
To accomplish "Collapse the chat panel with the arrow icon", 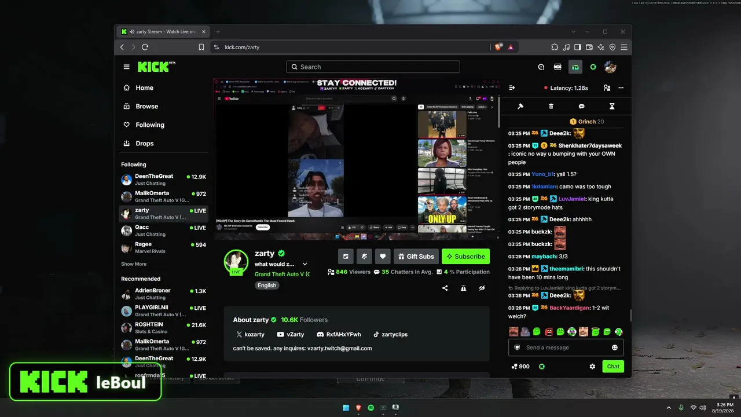I will tap(512, 88).
